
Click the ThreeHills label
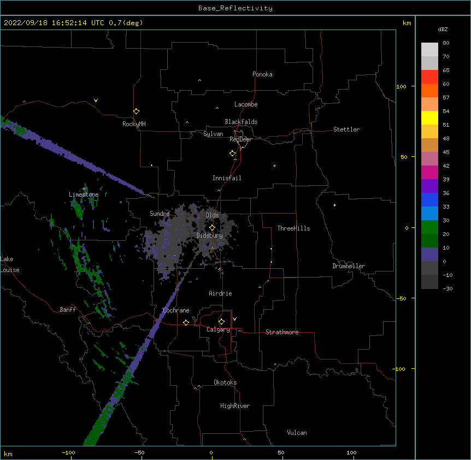[293, 228]
